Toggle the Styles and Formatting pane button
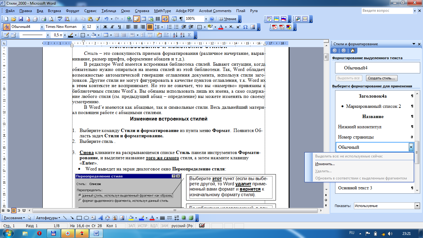Viewport: 423px width, 238px height. [7, 27]
